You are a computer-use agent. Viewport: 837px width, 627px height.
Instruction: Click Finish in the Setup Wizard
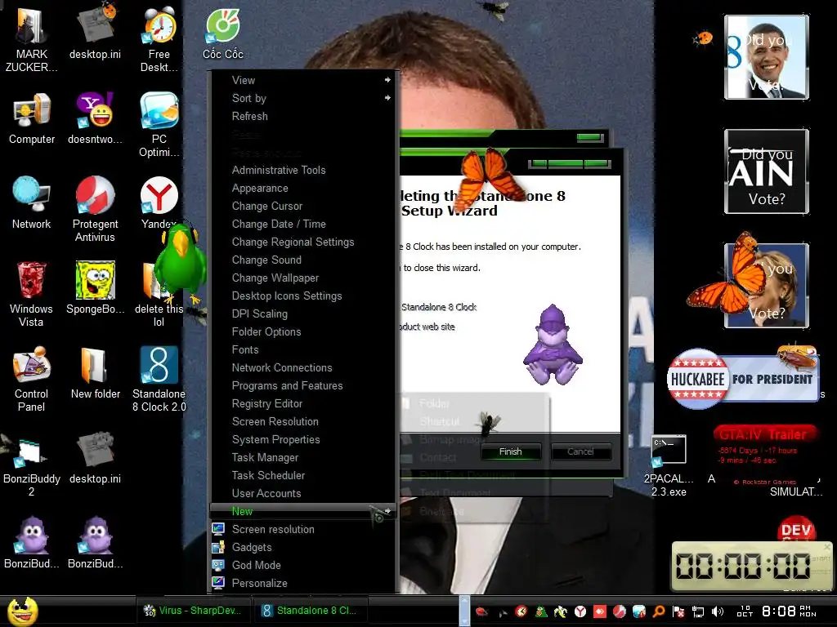coord(511,451)
